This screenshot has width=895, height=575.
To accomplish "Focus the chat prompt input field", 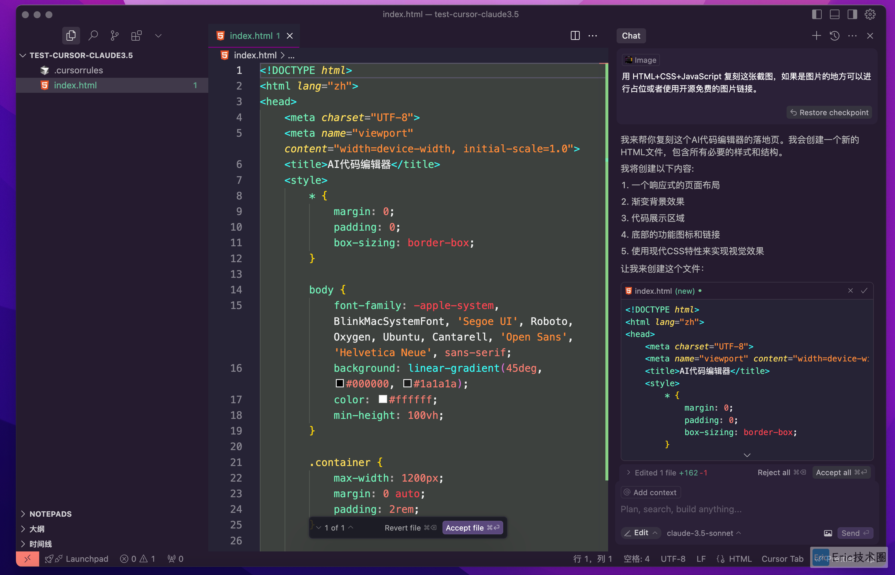I will point(747,509).
